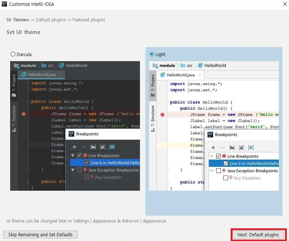
Task: Click the Breakpoints dialog IJ icon in Darcula preview
Action: (x=71, y=134)
